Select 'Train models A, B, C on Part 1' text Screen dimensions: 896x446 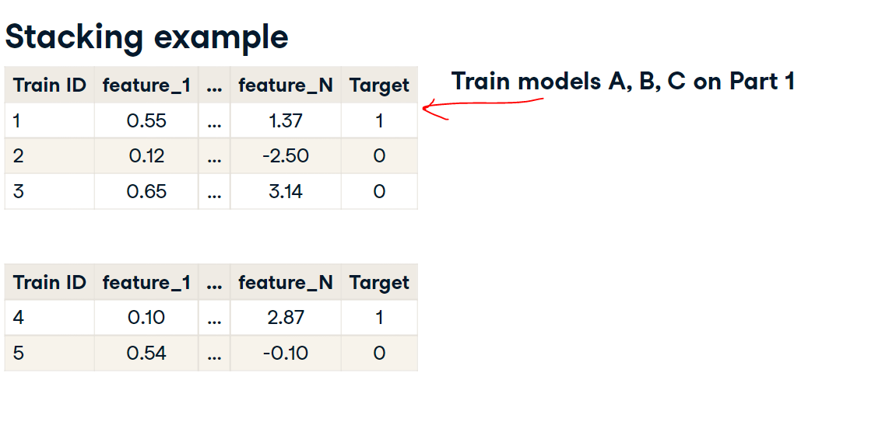click(x=623, y=81)
